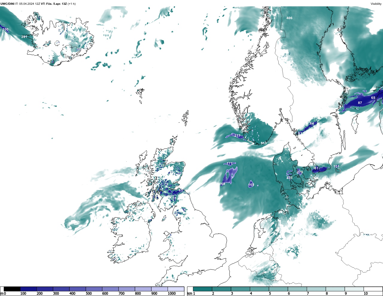Click the '406' visibility value over Sweden

click(x=289, y=18)
